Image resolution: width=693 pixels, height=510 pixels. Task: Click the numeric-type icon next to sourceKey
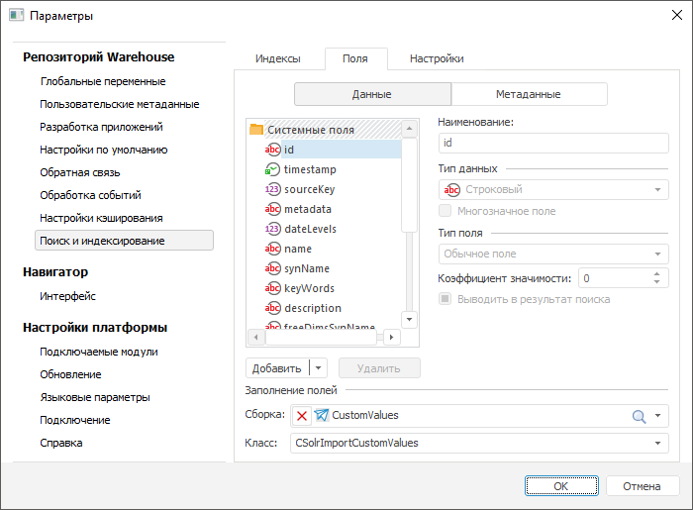[x=273, y=189]
